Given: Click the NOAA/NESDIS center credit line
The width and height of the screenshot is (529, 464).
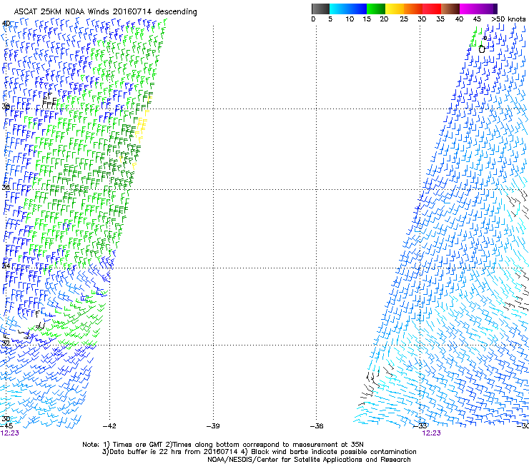Looking at the screenshot, I should 309,460.
